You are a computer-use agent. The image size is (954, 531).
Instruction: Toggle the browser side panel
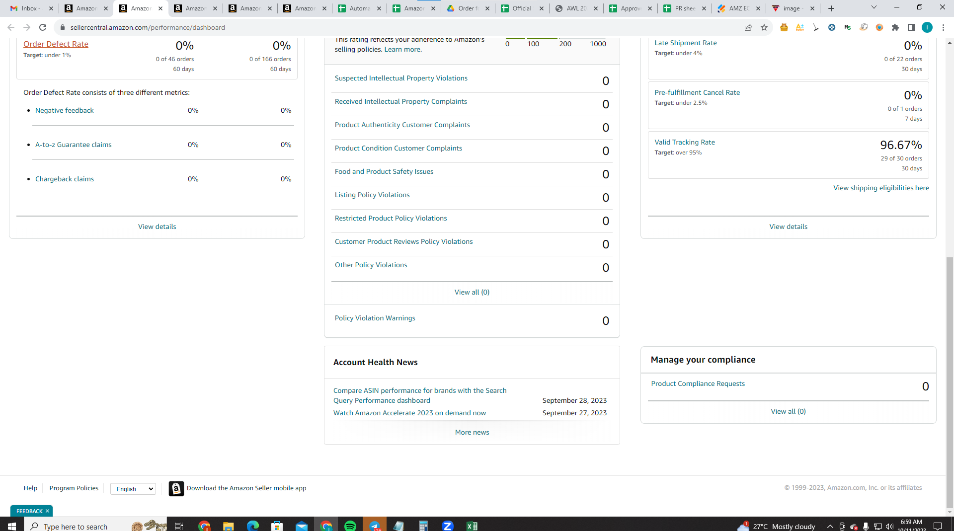point(911,27)
